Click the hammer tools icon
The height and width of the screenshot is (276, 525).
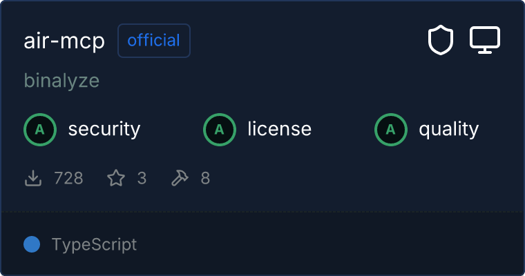[x=180, y=178]
